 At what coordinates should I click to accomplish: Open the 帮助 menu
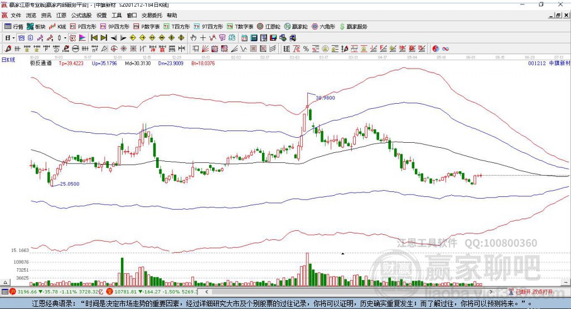[172, 15]
